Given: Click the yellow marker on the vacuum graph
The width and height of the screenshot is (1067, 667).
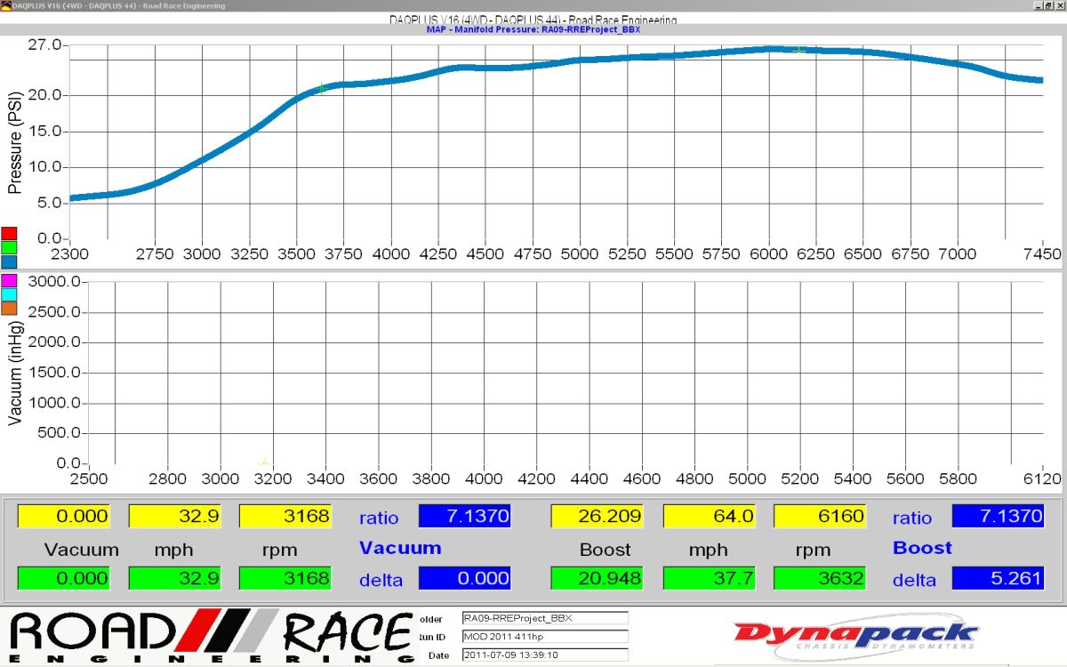Looking at the screenshot, I should coord(264,462).
